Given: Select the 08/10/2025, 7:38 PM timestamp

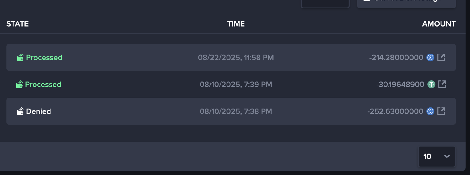Looking at the screenshot, I should click(236, 111).
